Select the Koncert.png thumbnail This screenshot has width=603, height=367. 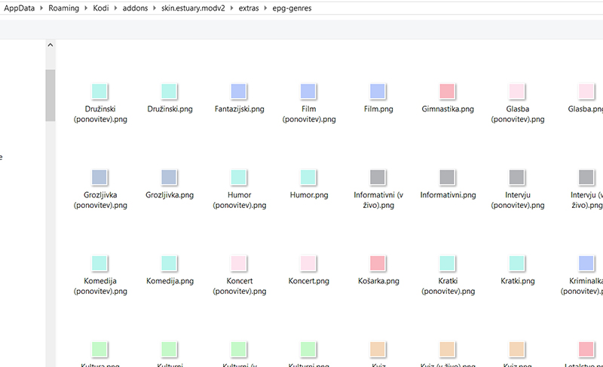pos(308,263)
